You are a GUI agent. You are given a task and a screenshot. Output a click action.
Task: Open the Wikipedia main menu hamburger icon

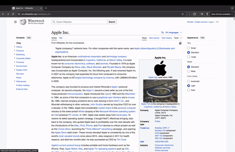(x=15, y=22)
